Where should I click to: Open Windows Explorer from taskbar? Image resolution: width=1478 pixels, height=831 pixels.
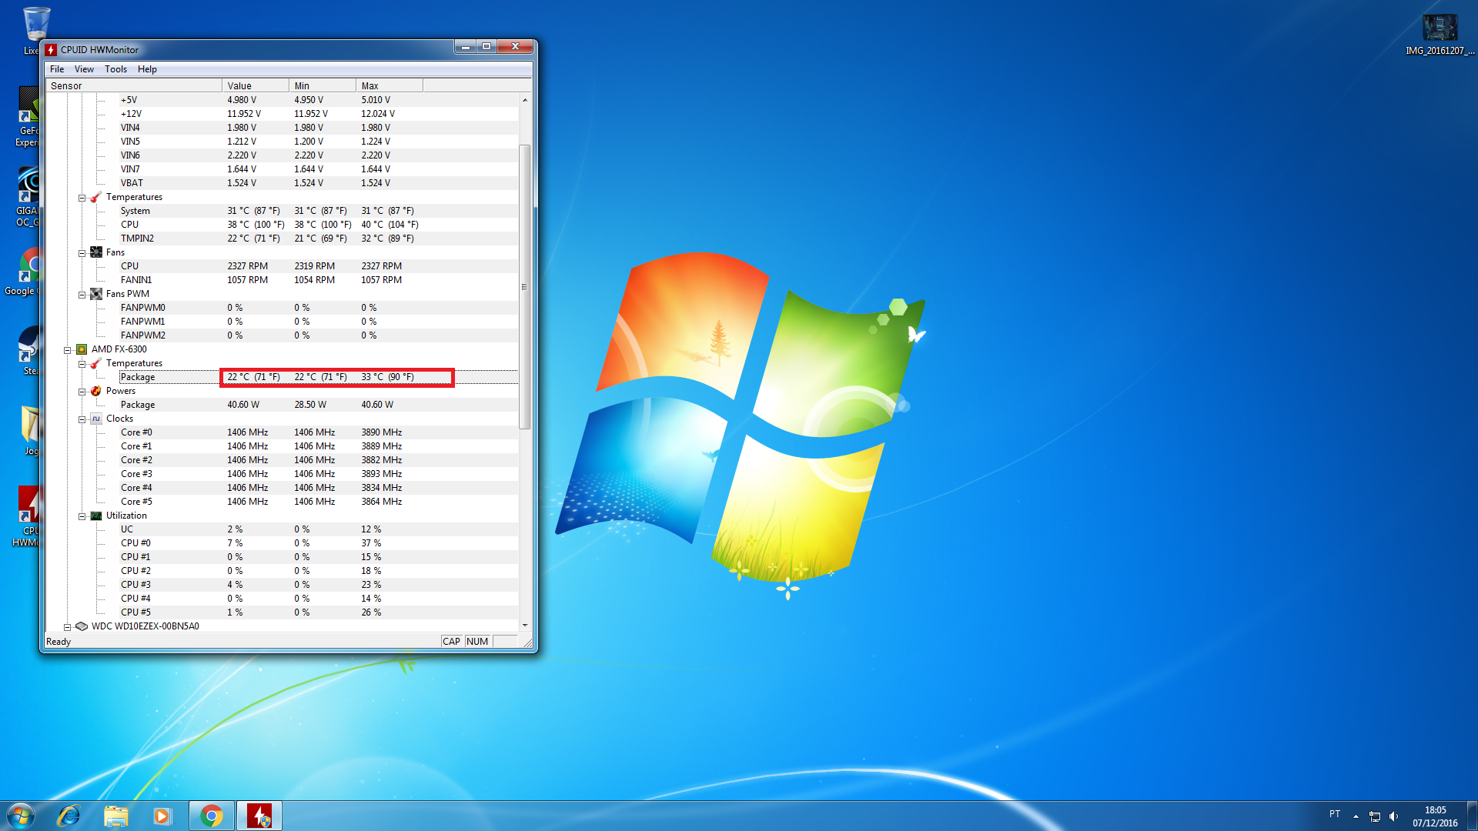(x=115, y=816)
